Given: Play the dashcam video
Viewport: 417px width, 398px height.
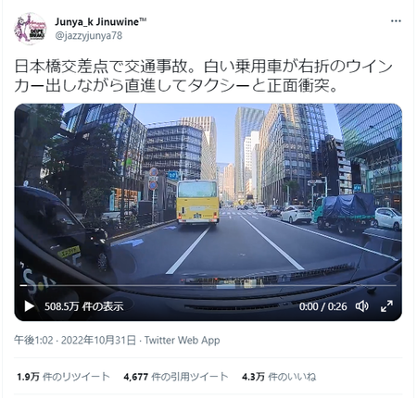Looking at the screenshot, I should pyautogui.click(x=30, y=306).
